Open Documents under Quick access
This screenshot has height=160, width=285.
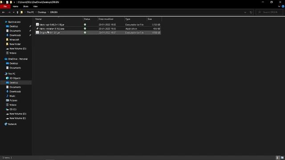[15, 31]
